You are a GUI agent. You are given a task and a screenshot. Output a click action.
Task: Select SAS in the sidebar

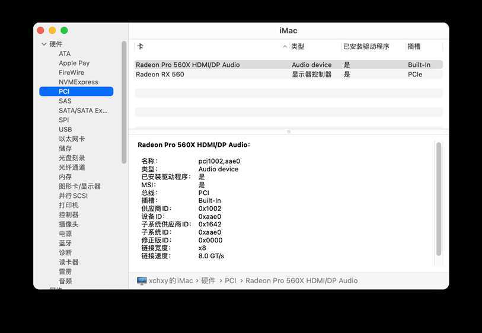(x=65, y=101)
